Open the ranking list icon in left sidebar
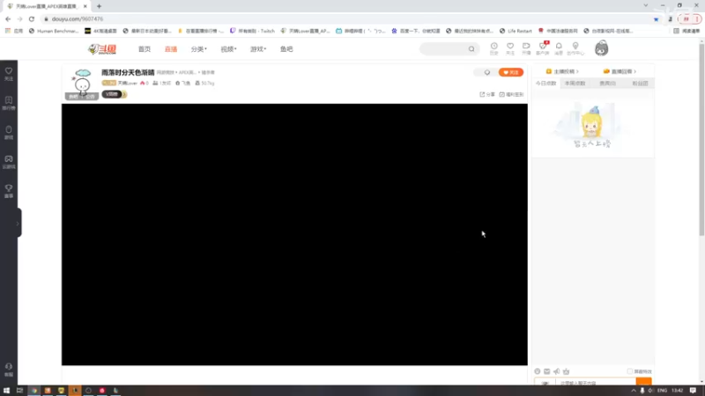This screenshot has width=705, height=396. (9, 103)
